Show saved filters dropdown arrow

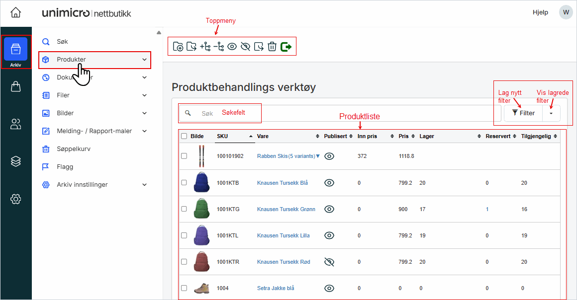[x=551, y=113]
